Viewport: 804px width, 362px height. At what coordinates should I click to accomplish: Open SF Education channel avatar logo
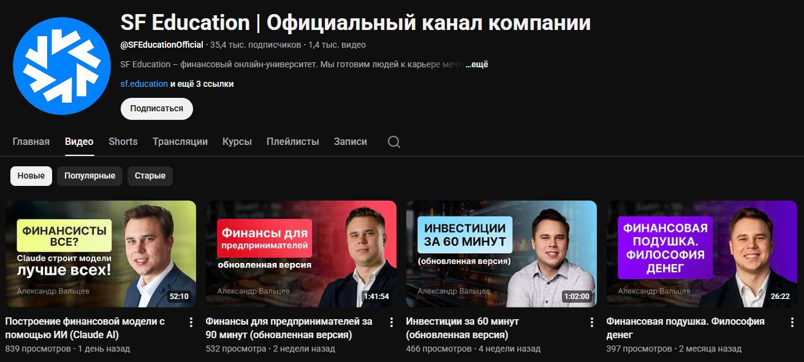coord(61,66)
